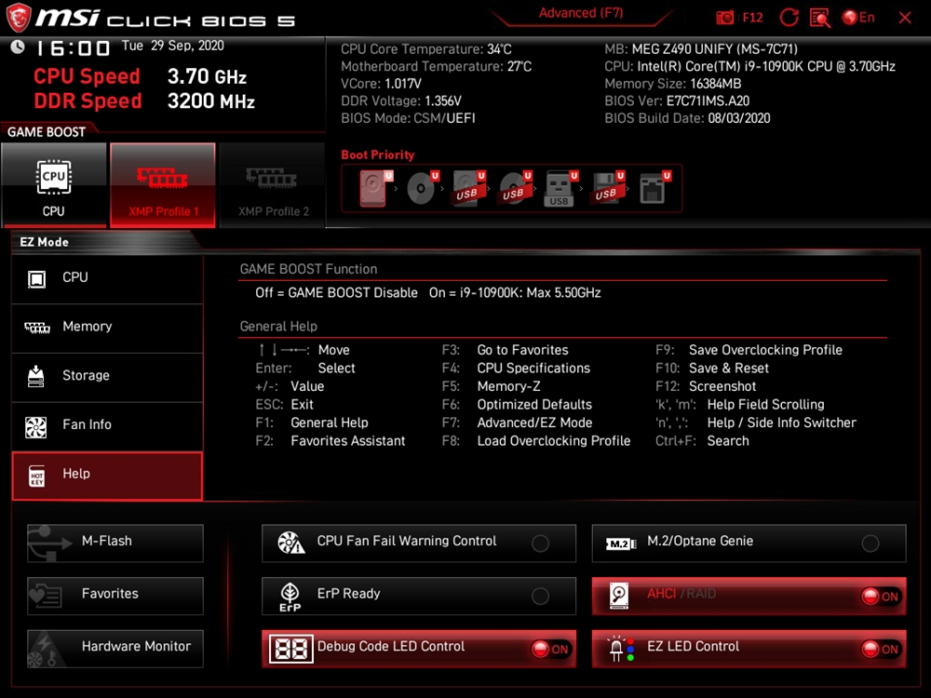Viewport: 931px width, 698px height.
Task: Open the search magnifier icon
Action: (x=820, y=17)
